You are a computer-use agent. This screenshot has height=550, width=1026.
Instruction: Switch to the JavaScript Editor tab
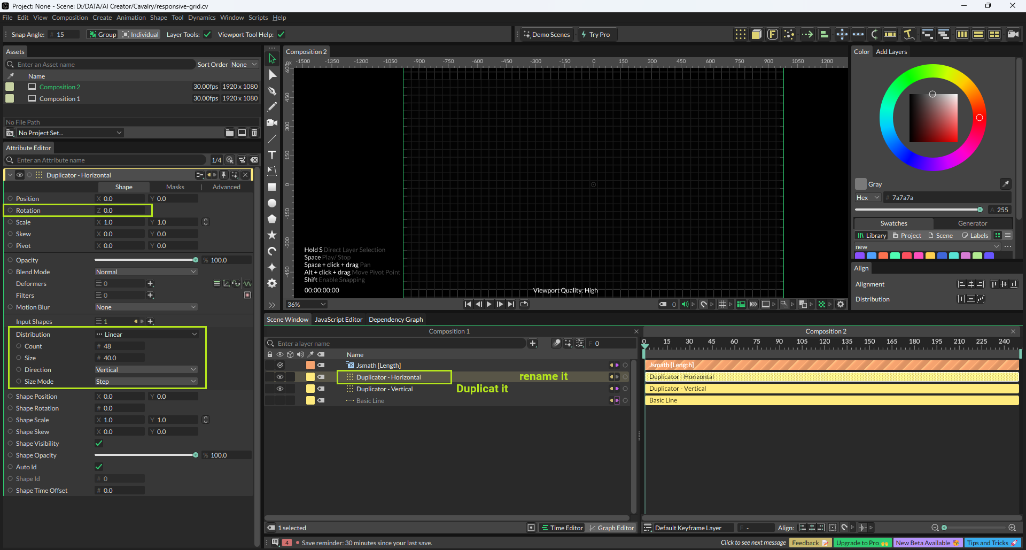(x=338, y=320)
